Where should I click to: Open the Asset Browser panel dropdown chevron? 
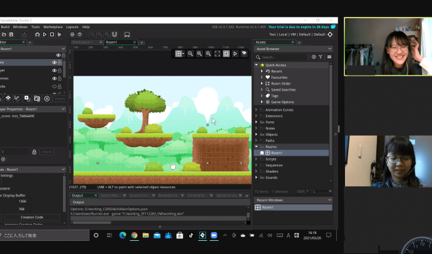pos(329,49)
